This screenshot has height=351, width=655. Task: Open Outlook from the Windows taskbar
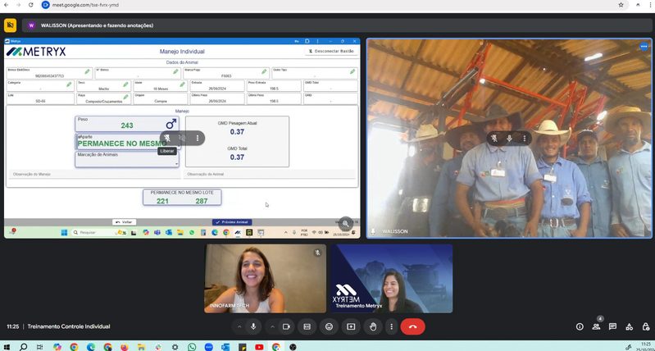225,347
